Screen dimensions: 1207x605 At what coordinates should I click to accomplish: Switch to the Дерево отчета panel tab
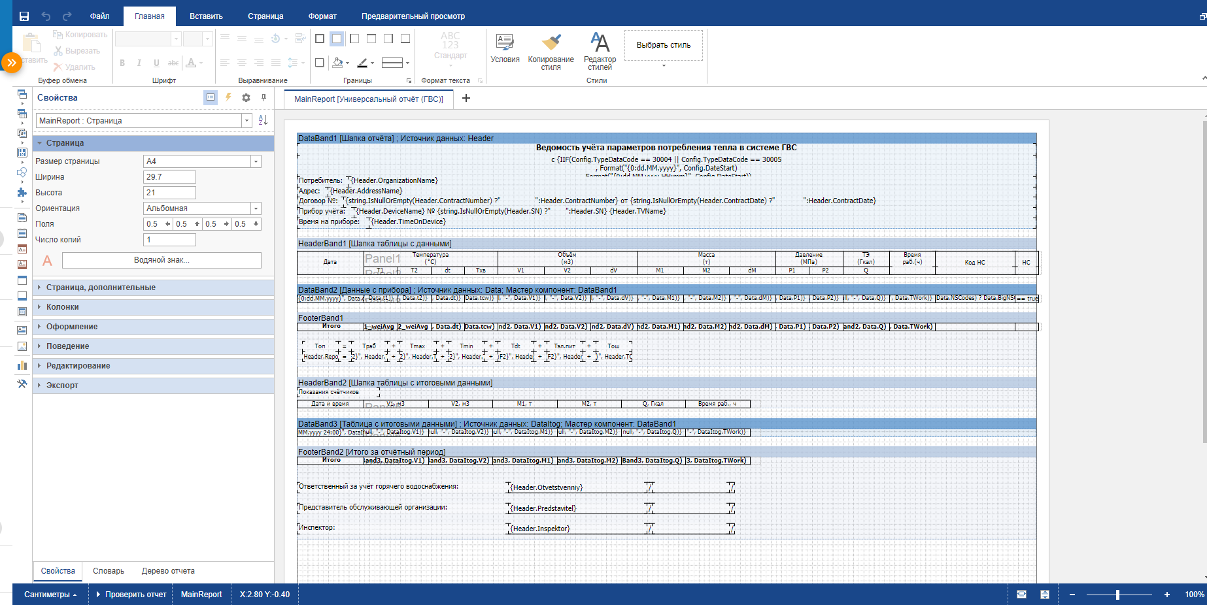168,571
